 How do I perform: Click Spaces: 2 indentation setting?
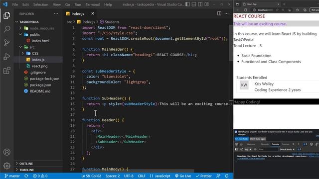click(x=113, y=176)
